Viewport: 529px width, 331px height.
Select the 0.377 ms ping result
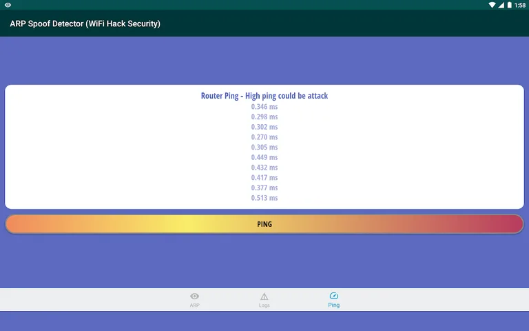(264, 188)
